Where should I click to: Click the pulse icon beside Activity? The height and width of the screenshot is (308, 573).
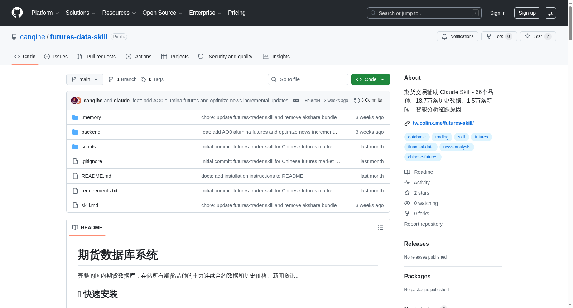(407, 182)
